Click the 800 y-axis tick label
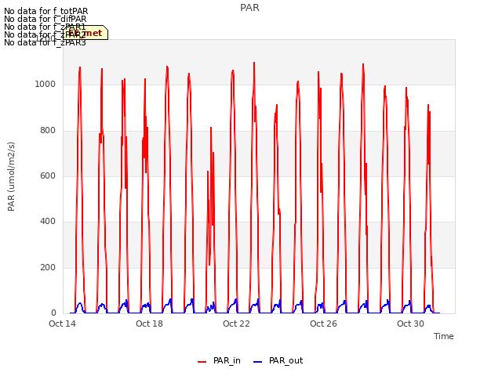 coord(48,130)
